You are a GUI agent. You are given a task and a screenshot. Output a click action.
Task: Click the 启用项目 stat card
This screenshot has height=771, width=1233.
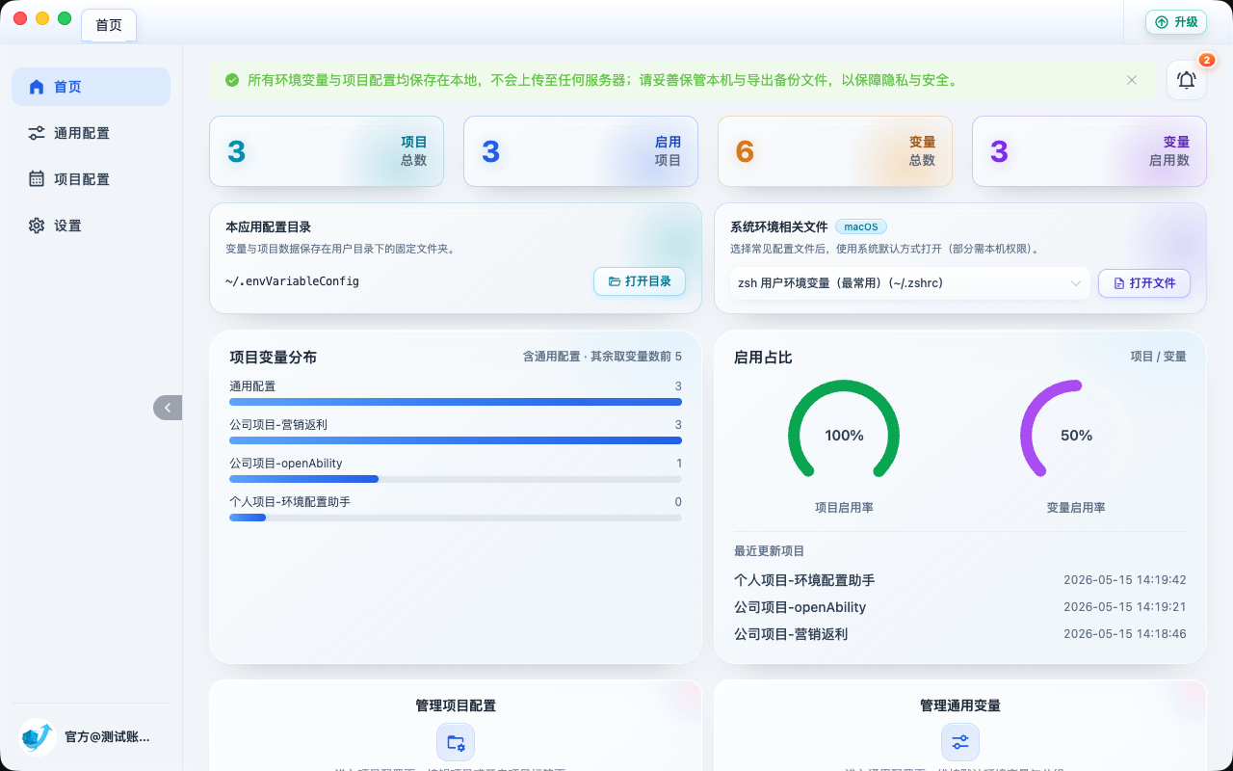581,151
